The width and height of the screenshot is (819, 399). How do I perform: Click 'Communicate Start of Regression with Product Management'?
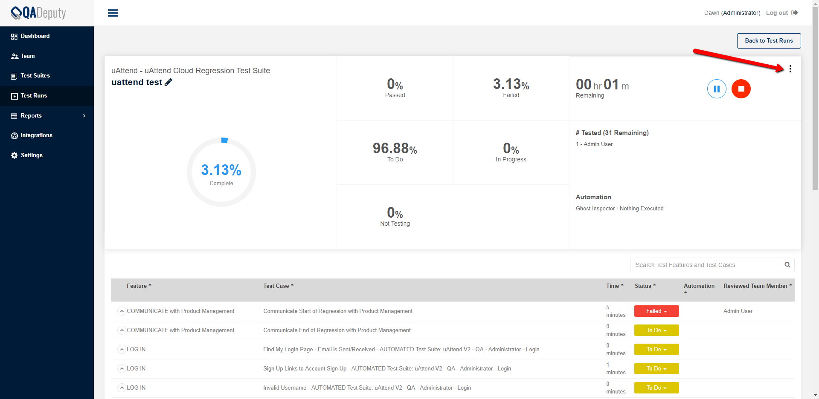[338, 311]
